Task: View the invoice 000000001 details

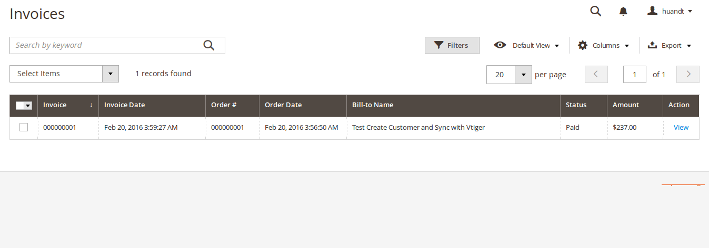Action: point(681,127)
